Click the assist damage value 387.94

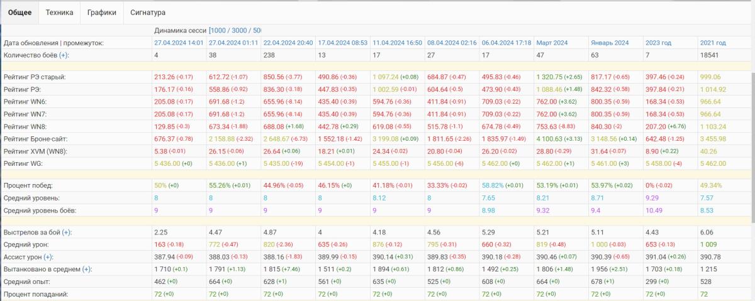(164, 257)
